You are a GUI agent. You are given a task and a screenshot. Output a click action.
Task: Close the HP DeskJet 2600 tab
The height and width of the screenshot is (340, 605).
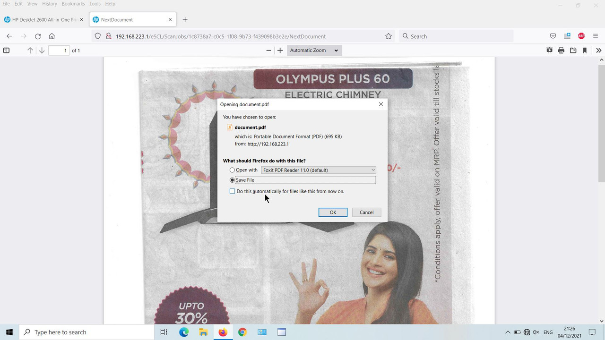81,20
